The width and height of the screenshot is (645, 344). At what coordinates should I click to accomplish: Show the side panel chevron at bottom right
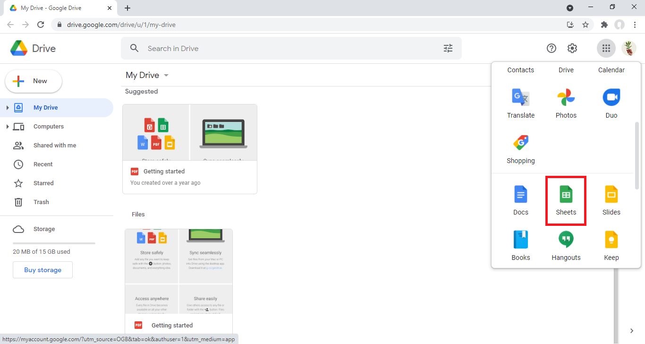click(632, 331)
